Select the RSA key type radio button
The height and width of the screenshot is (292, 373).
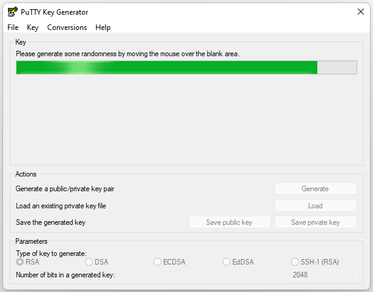click(x=20, y=262)
